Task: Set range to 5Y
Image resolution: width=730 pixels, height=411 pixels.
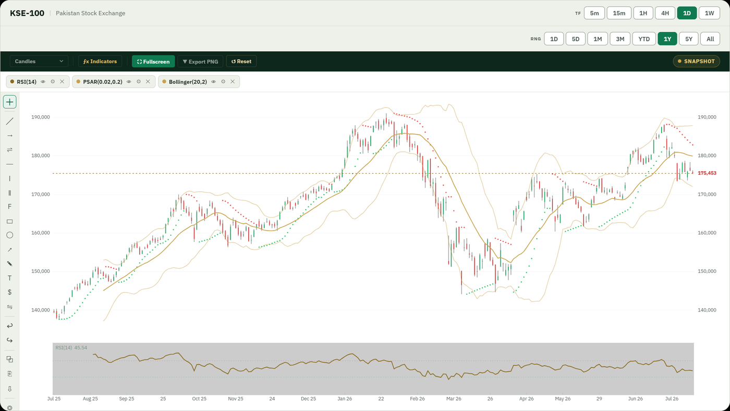Action: pos(689,39)
